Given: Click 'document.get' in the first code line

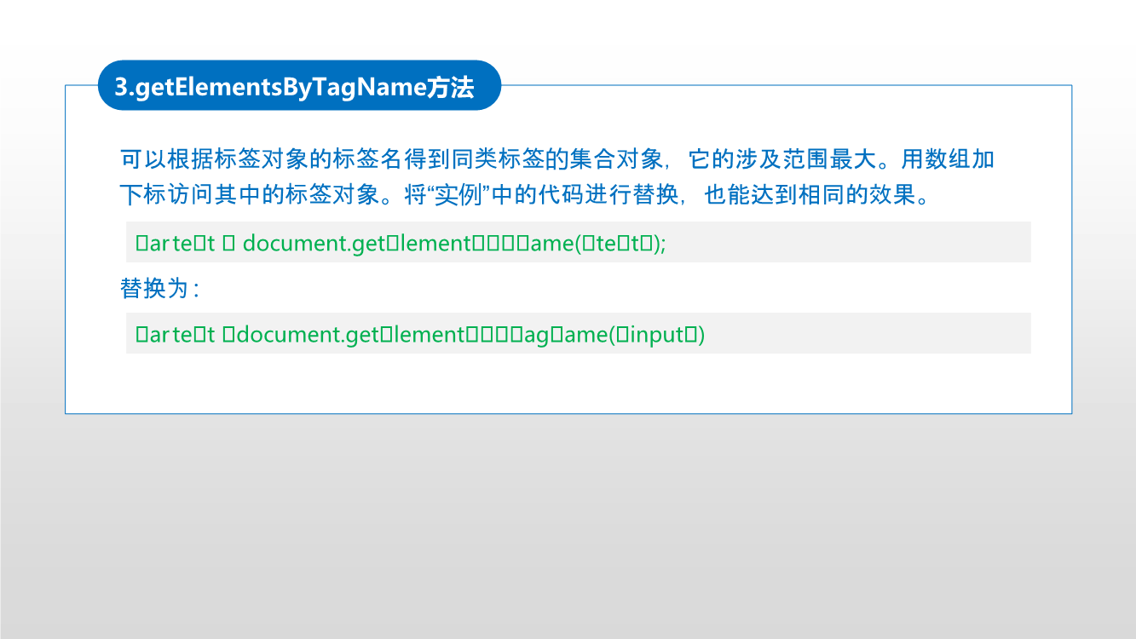Looking at the screenshot, I should [x=315, y=244].
